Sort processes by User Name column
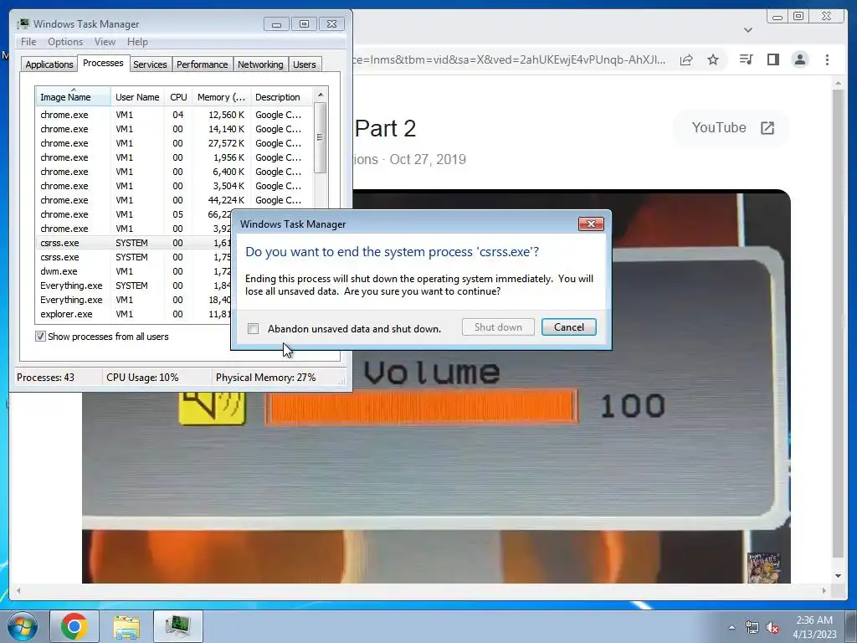 (137, 97)
